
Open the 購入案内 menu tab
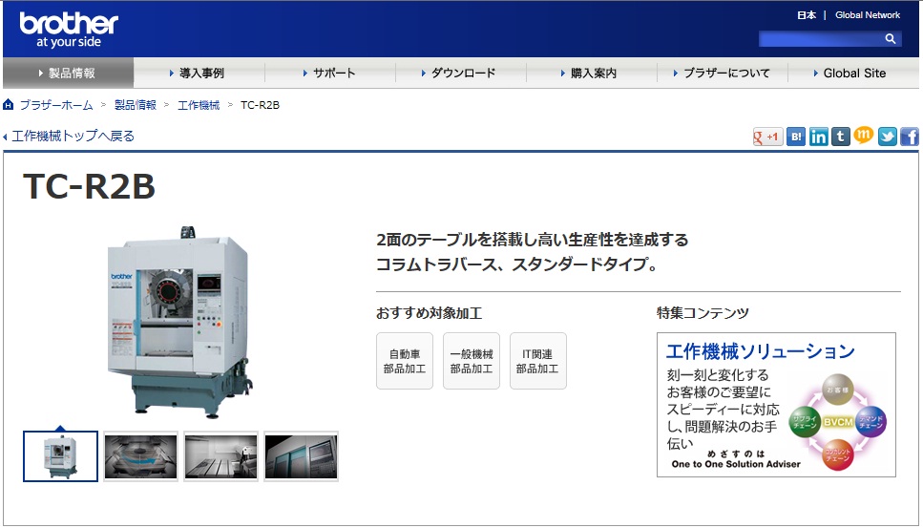(591, 73)
